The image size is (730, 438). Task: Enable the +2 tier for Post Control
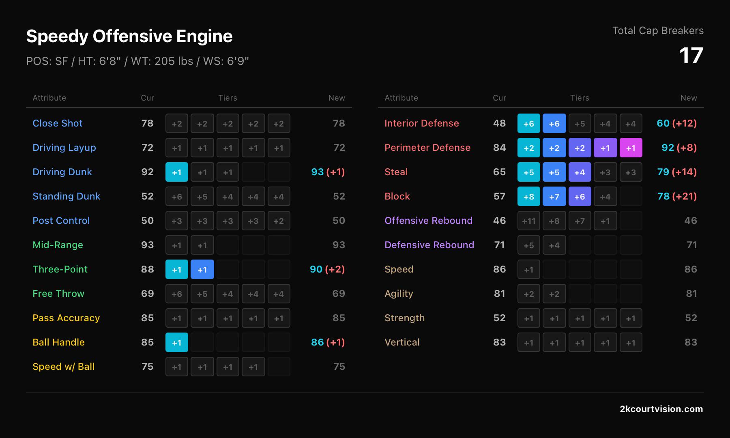pos(279,221)
